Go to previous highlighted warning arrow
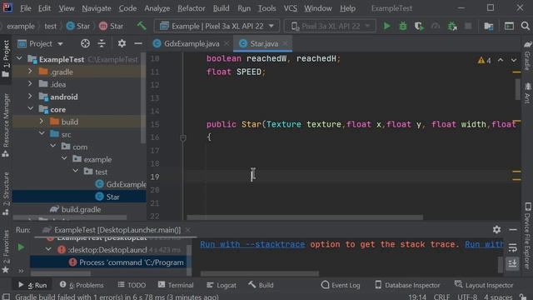The width and height of the screenshot is (533, 300). [501, 60]
